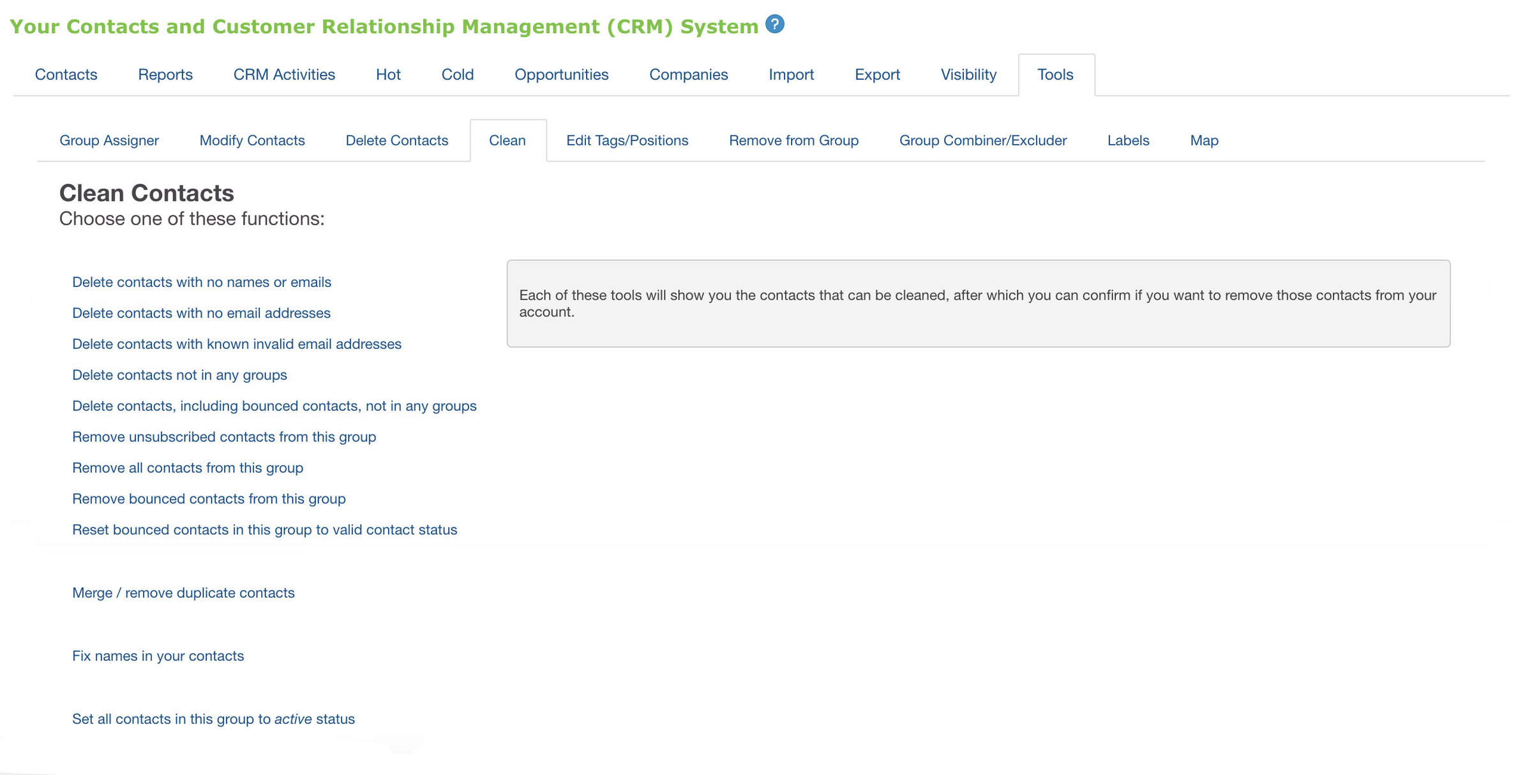Open the Edit Tags/Positions sub-tab
The height and width of the screenshot is (775, 1532).
coord(627,140)
